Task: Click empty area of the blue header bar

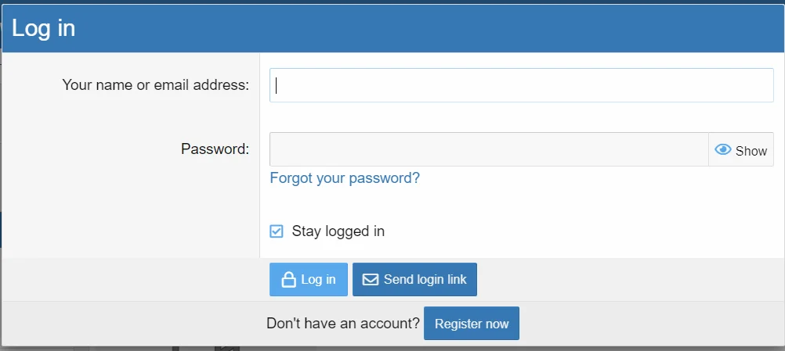Action: (431, 28)
